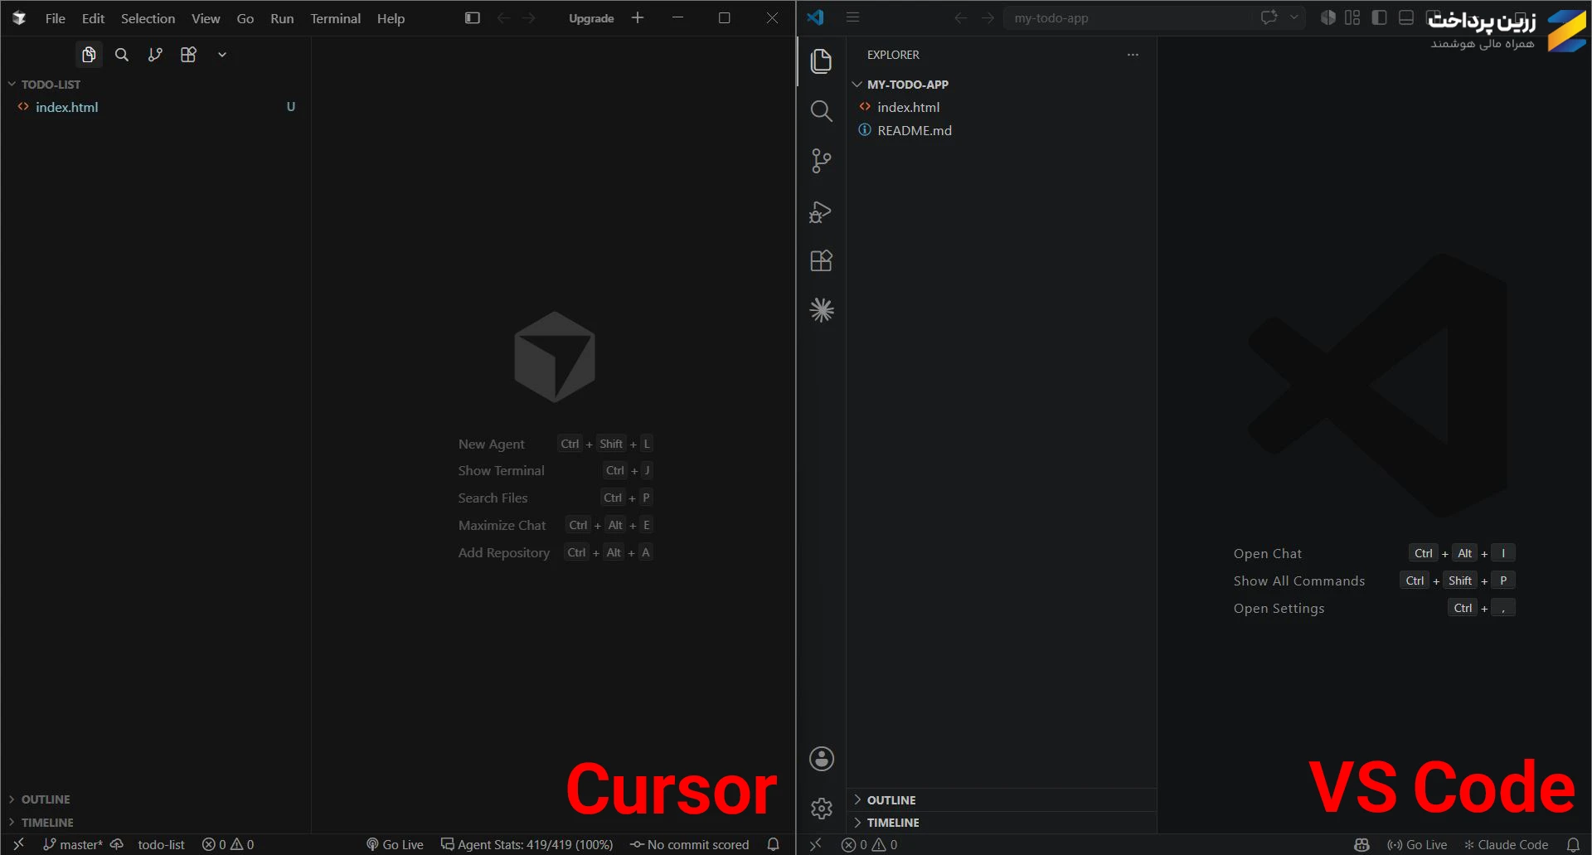Click No commit scored status item

[690, 844]
